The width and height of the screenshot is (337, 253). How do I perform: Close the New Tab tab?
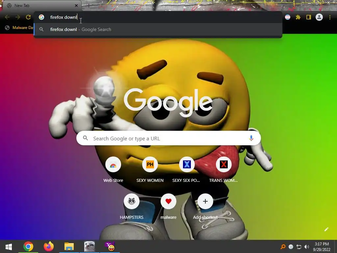[x=76, y=6]
